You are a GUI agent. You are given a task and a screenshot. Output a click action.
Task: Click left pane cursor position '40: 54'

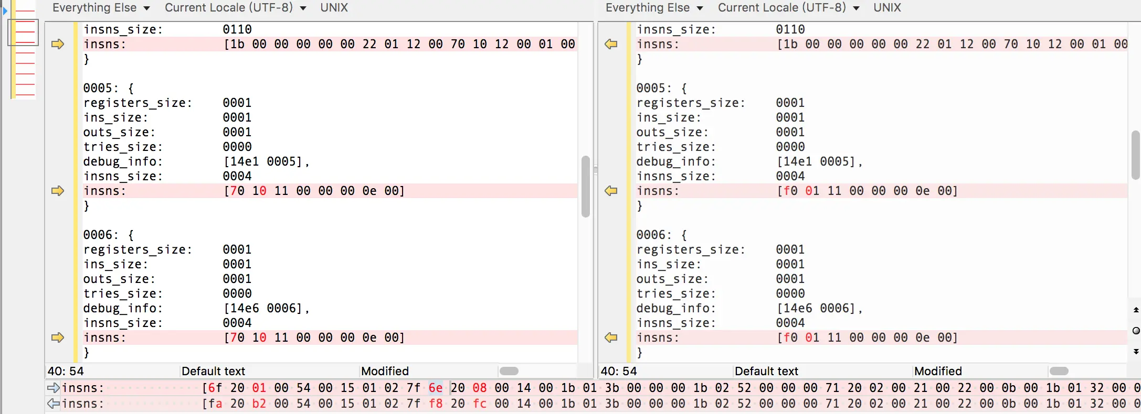[x=66, y=371]
